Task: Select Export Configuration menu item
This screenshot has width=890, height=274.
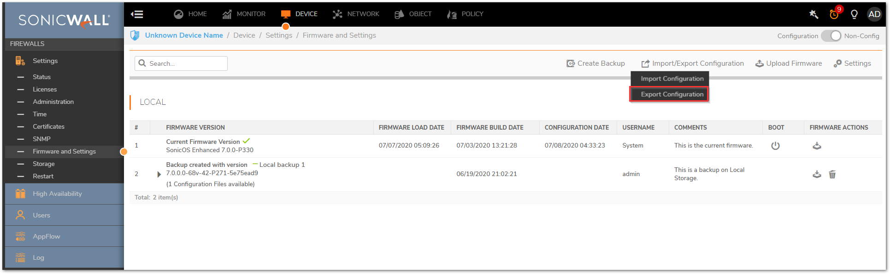Action: click(672, 94)
